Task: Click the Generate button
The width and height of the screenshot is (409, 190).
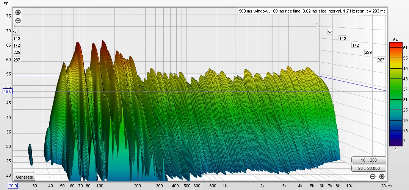Action: [x=25, y=177]
